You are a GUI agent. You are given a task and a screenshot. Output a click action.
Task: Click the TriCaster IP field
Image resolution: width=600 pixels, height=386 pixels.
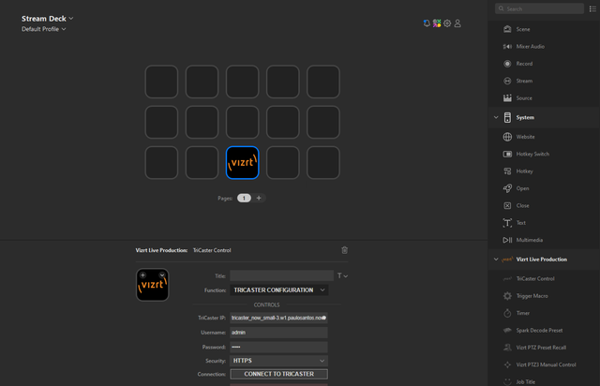pyautogui.click(x=279, y=318)
